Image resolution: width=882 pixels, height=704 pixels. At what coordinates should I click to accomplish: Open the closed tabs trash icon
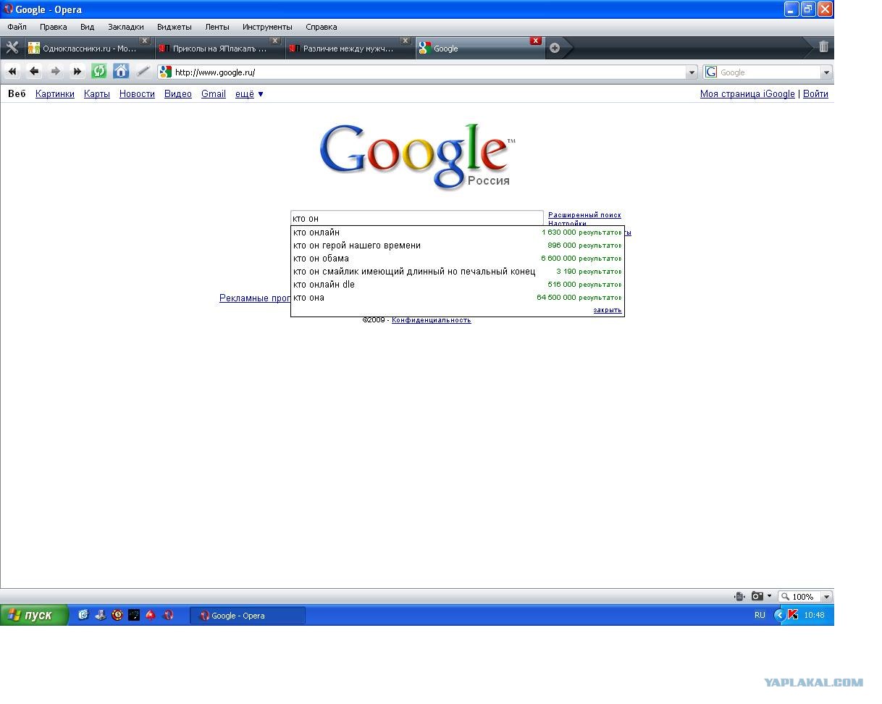(823, 47)
